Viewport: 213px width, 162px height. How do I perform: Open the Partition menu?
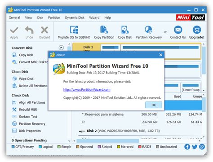tap(54, 18)
